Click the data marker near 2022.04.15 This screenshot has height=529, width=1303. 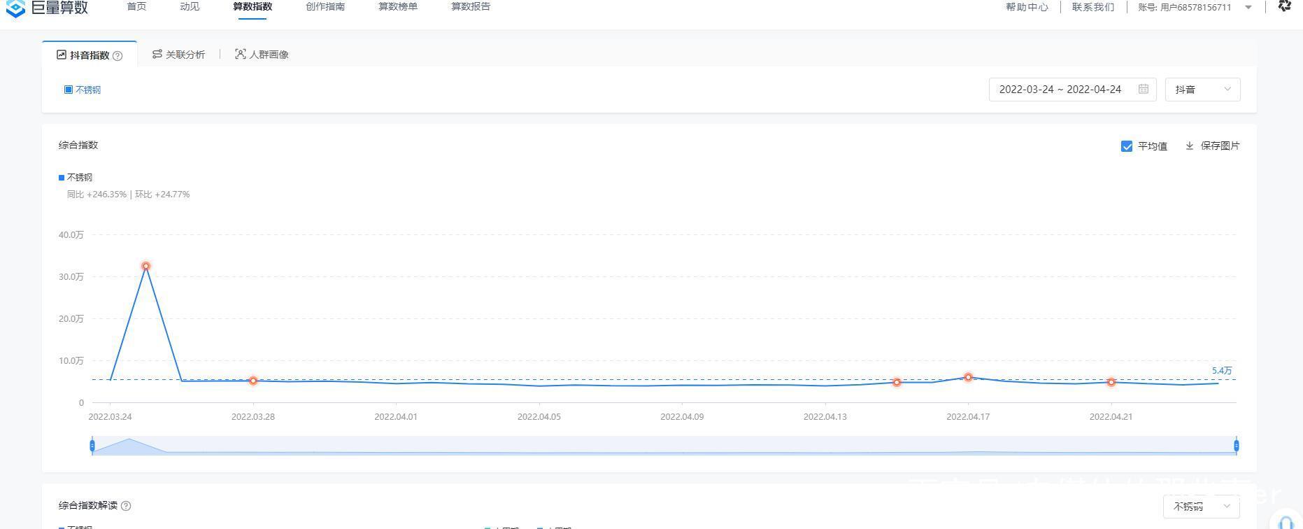897,382
